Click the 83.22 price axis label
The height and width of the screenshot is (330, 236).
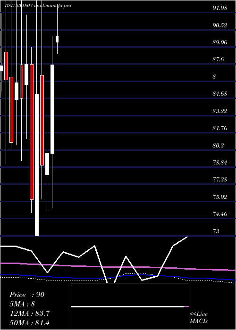click(220, 111)
